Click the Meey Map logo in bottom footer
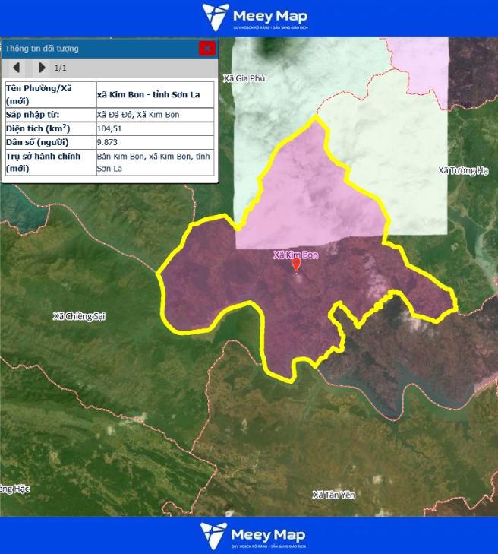Screen dimensions: 498x554 tap(253, 536)
